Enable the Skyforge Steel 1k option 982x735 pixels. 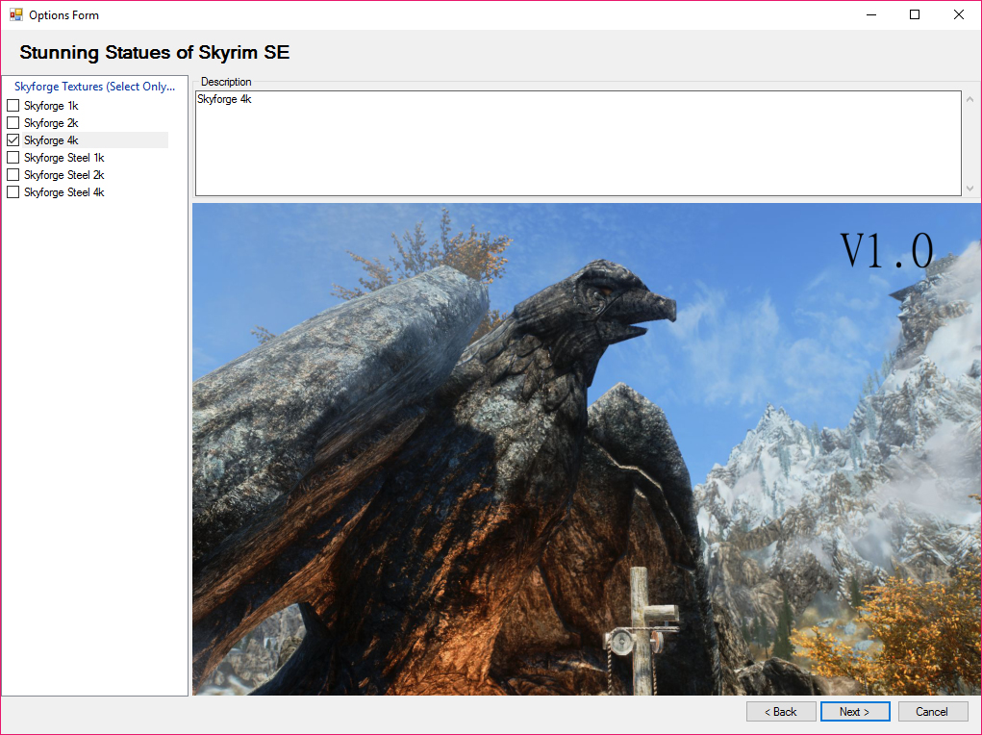point(13,157)
